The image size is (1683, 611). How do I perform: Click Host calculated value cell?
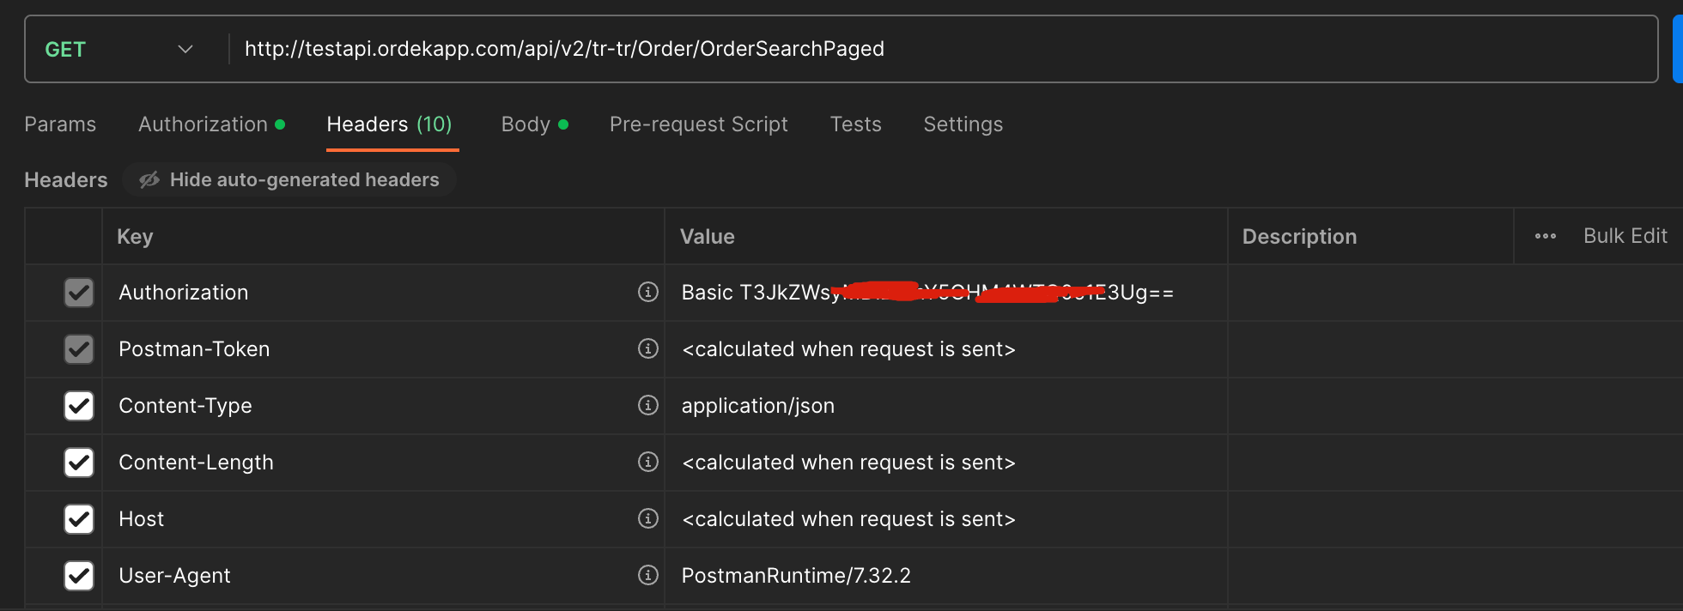point(946,519)
